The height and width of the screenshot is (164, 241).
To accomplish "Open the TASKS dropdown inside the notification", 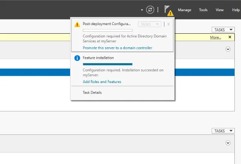I will point(150,24).
